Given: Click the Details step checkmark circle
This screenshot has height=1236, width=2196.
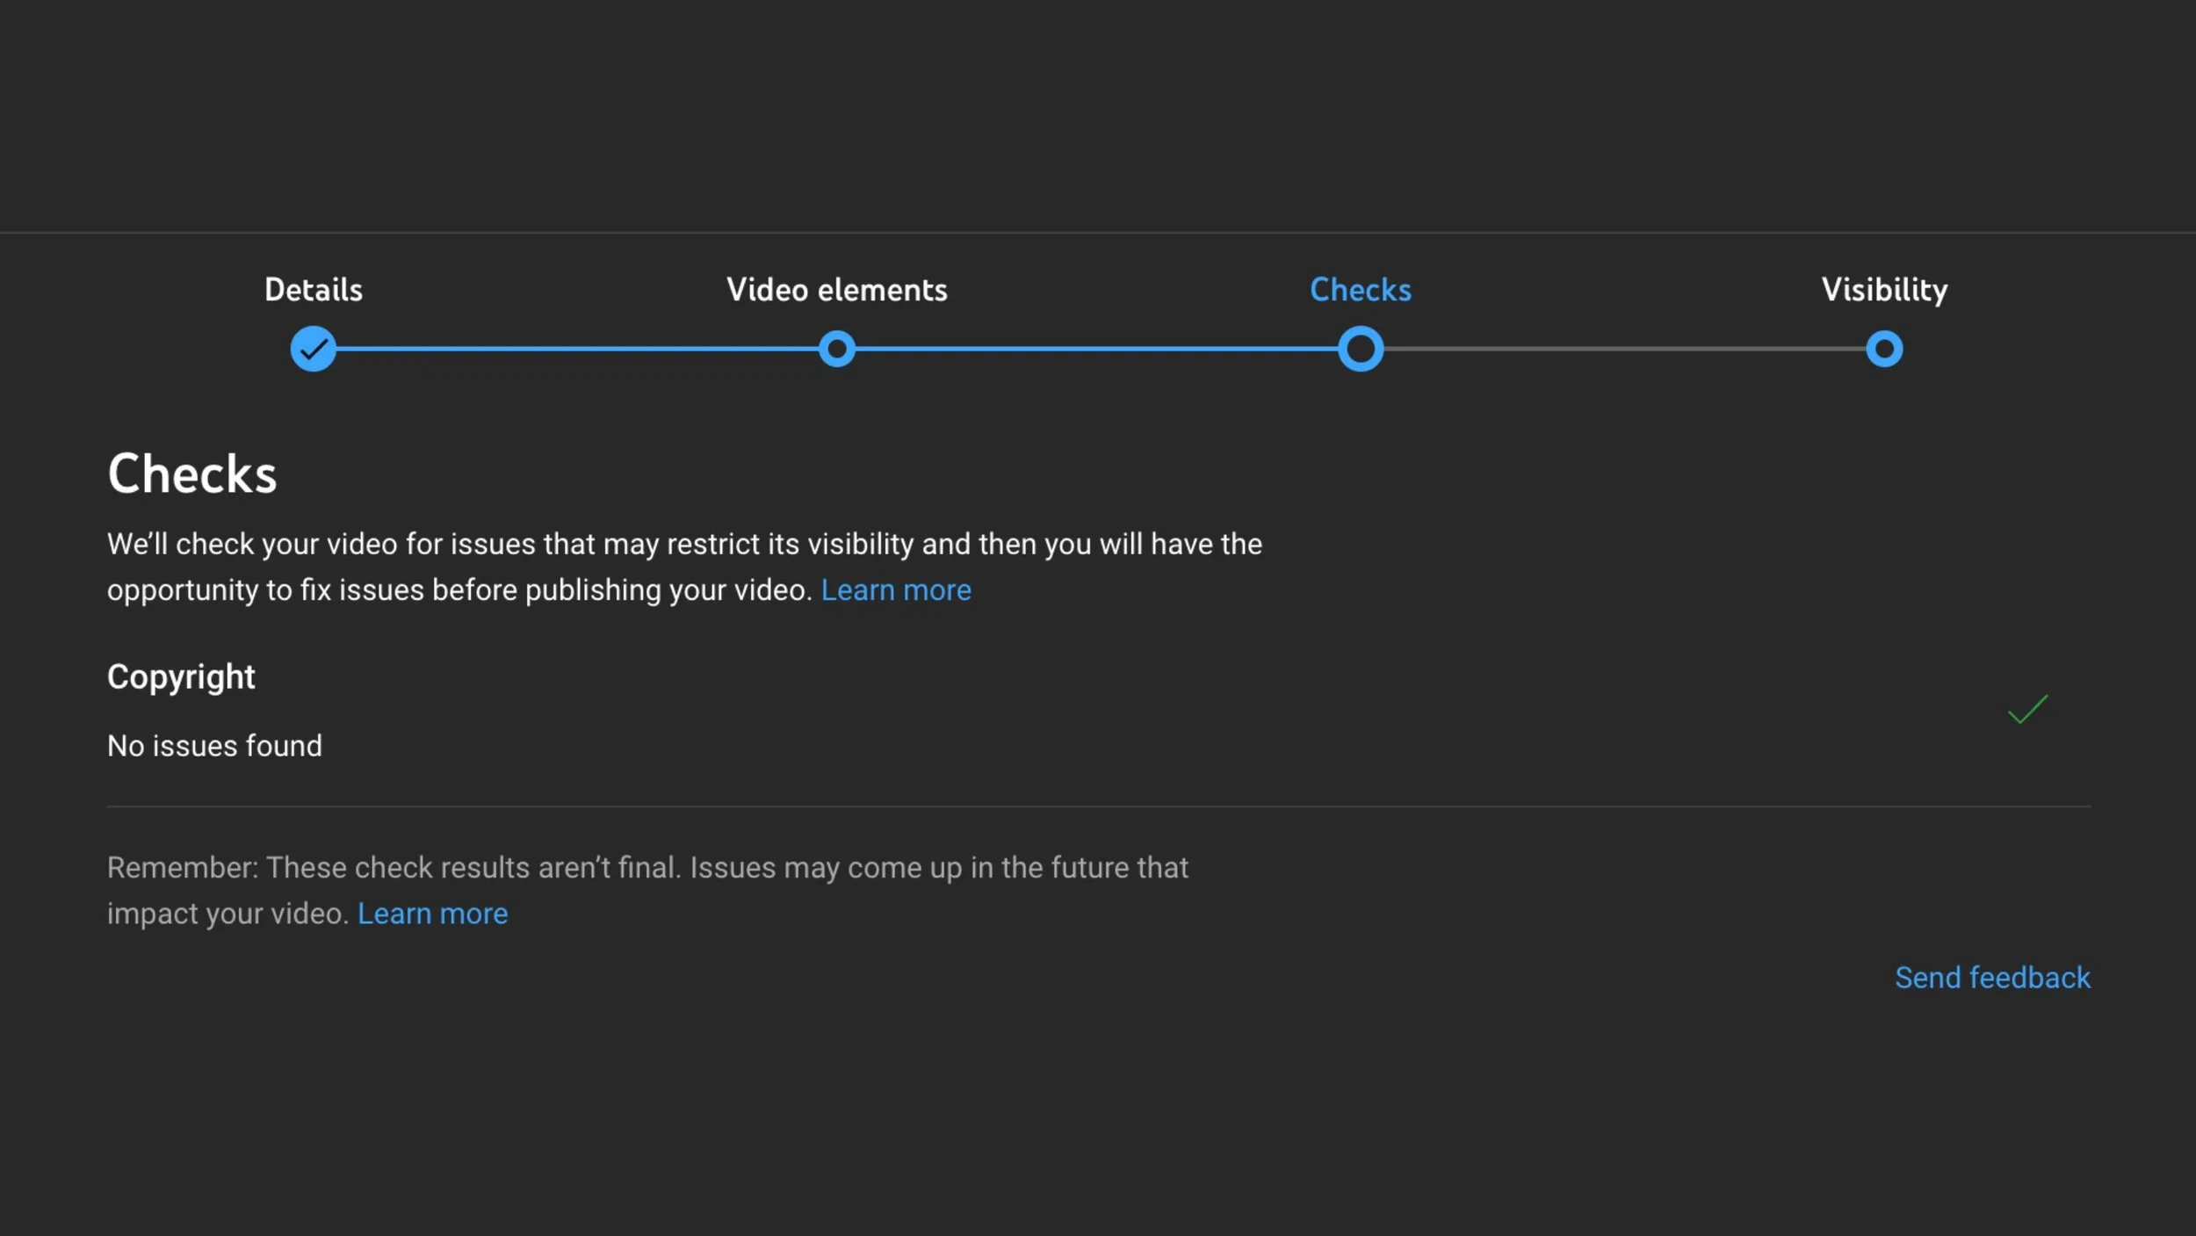Looking at the screenshot, I should pyautogui.click(x=314, y=349).
